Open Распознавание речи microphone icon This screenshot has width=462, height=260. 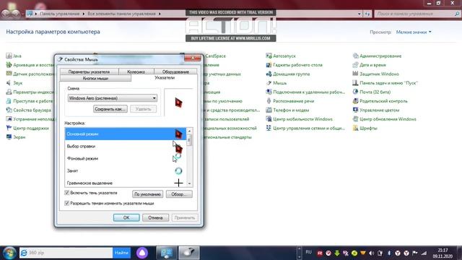269,101
